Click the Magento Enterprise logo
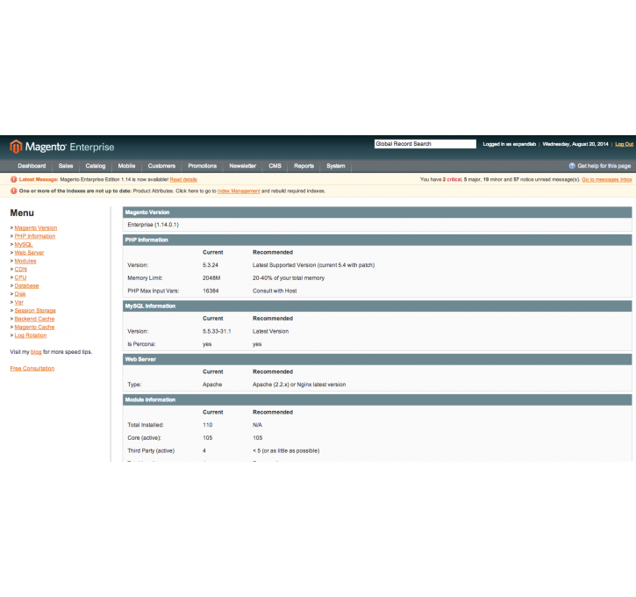The width and height of the screenshot is (636, 597). pyautogui.click(x=62, y=147)
